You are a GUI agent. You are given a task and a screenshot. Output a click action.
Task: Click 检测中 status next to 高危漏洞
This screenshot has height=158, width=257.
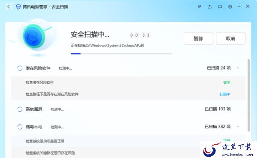click(57, 109)
